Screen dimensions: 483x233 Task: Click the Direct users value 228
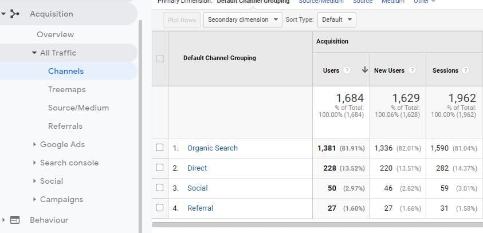tap(329, 168)
